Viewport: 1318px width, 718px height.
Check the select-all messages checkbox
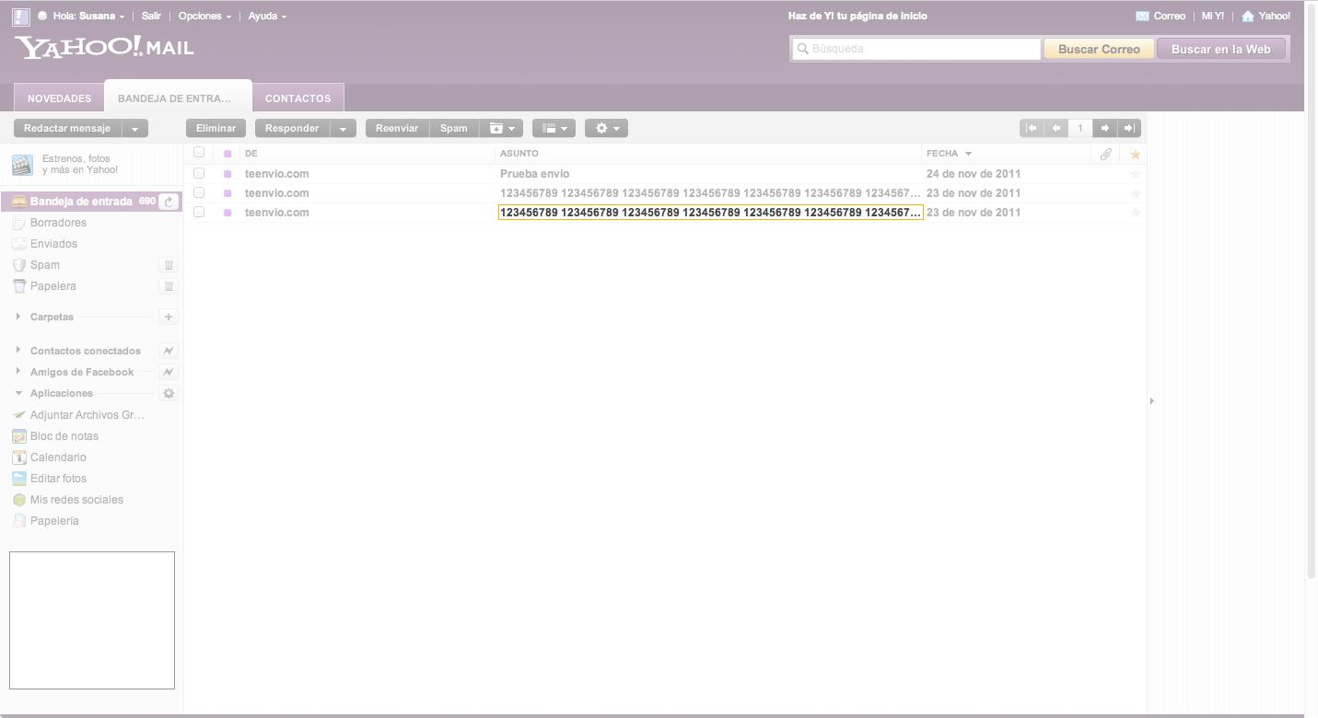click(x=199, y=153)
